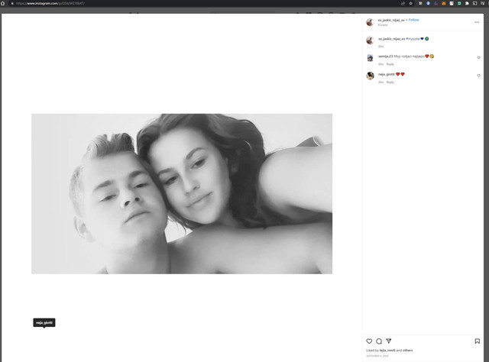Bookmark this page with the browser star icon
Image resolution: width=489 pixels, height=362 pixels.
pos(411,3)
